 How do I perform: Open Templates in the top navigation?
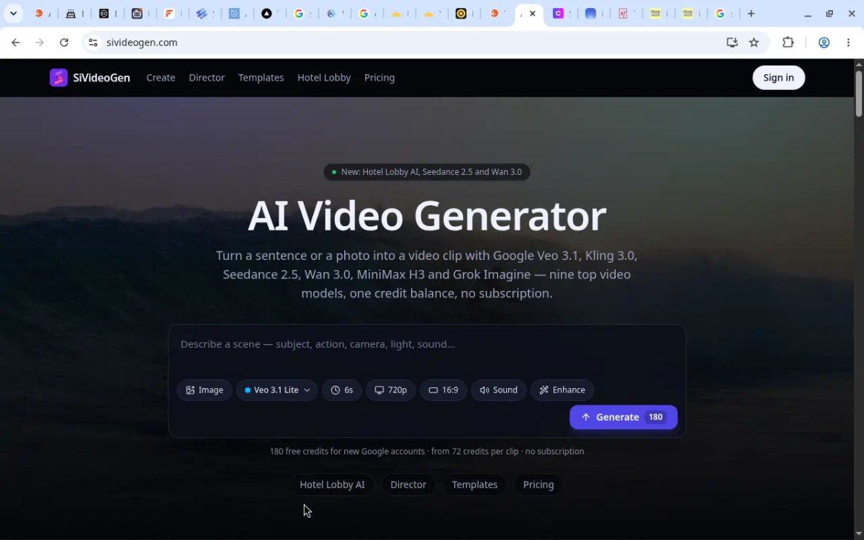[x=261, y=78]
